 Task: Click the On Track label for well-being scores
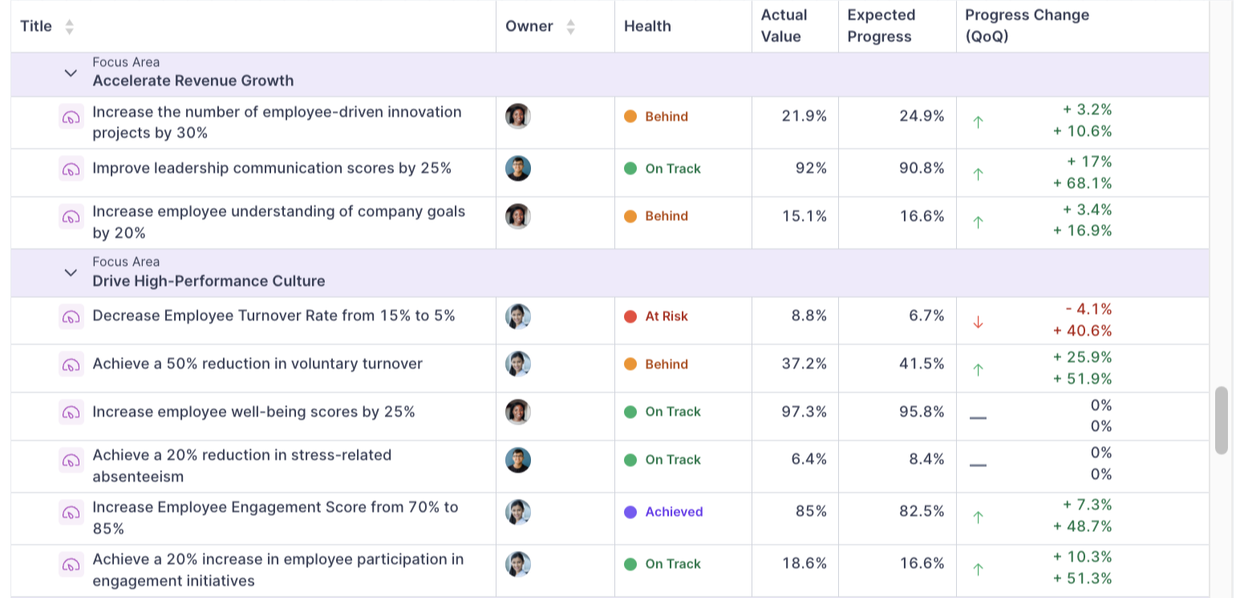tap(672, 411)
